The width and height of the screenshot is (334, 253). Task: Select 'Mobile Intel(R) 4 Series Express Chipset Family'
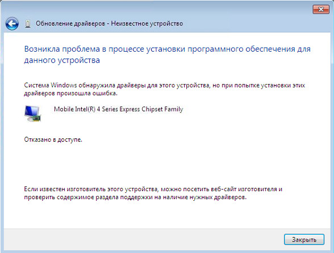tap(118, 109)
